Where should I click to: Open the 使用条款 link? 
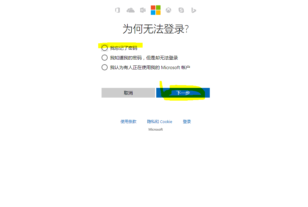coord(128,122)
